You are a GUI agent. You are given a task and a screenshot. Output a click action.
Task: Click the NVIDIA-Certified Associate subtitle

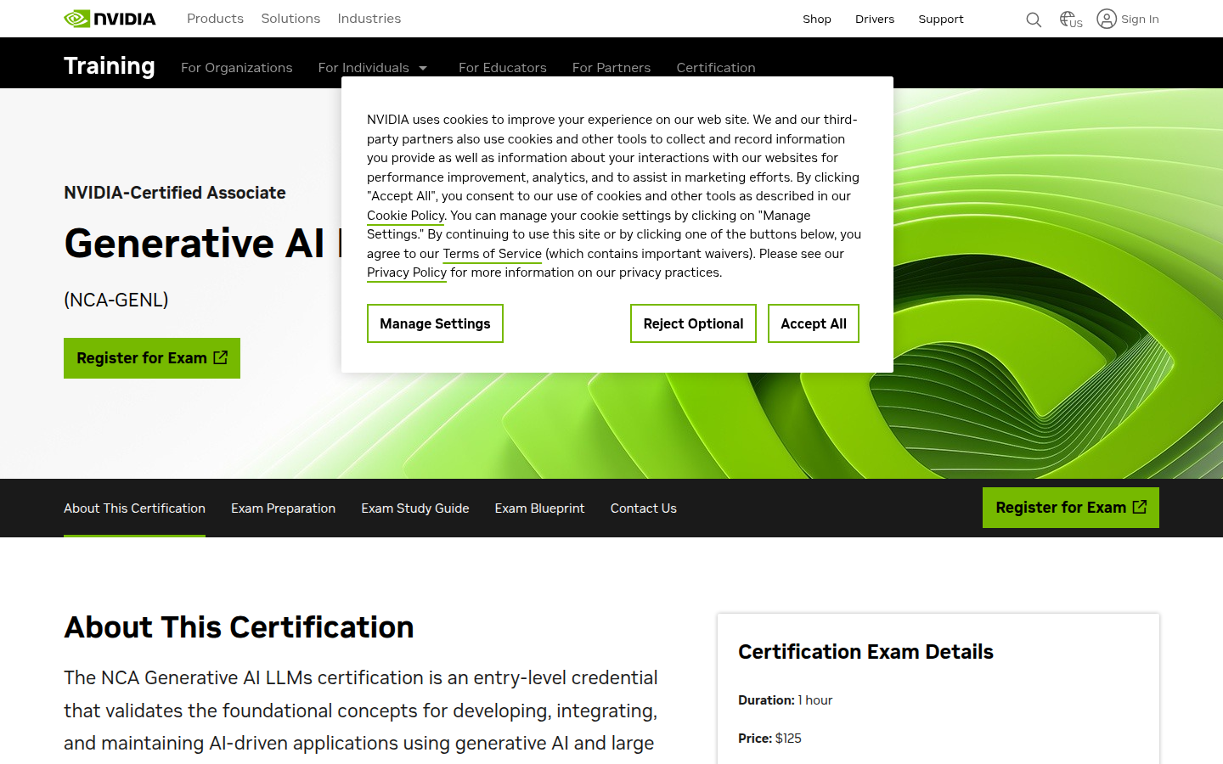175,193
